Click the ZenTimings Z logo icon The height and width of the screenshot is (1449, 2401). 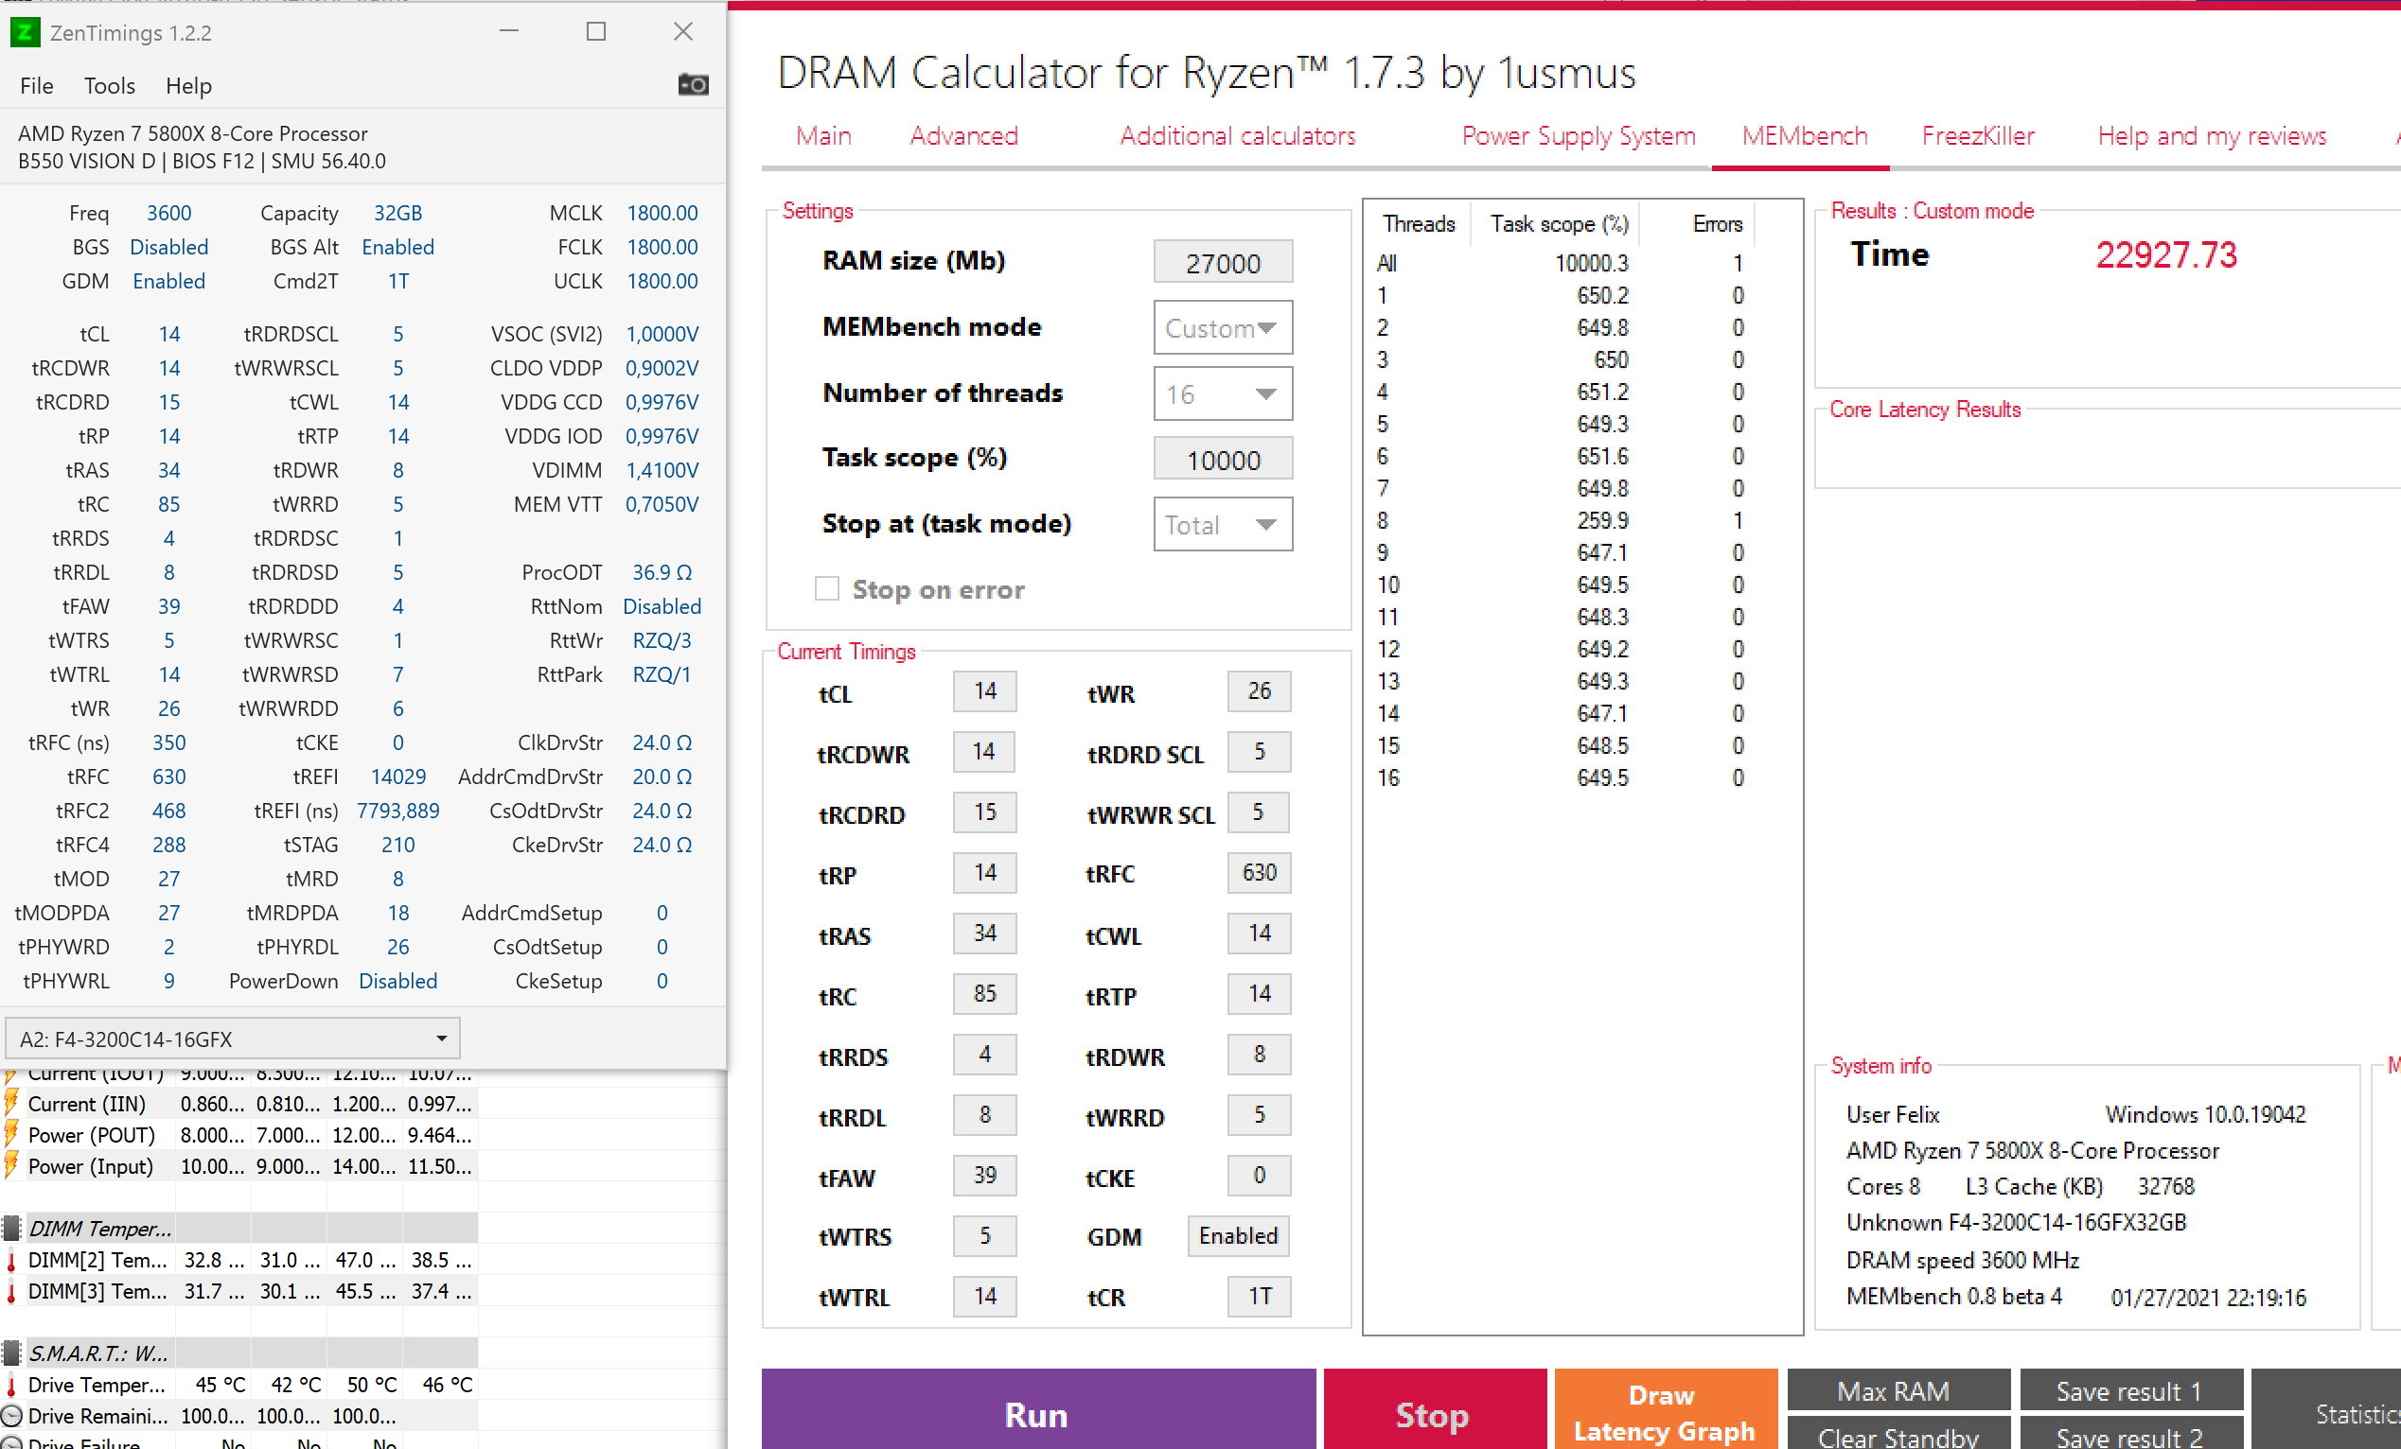pos(26,32)
